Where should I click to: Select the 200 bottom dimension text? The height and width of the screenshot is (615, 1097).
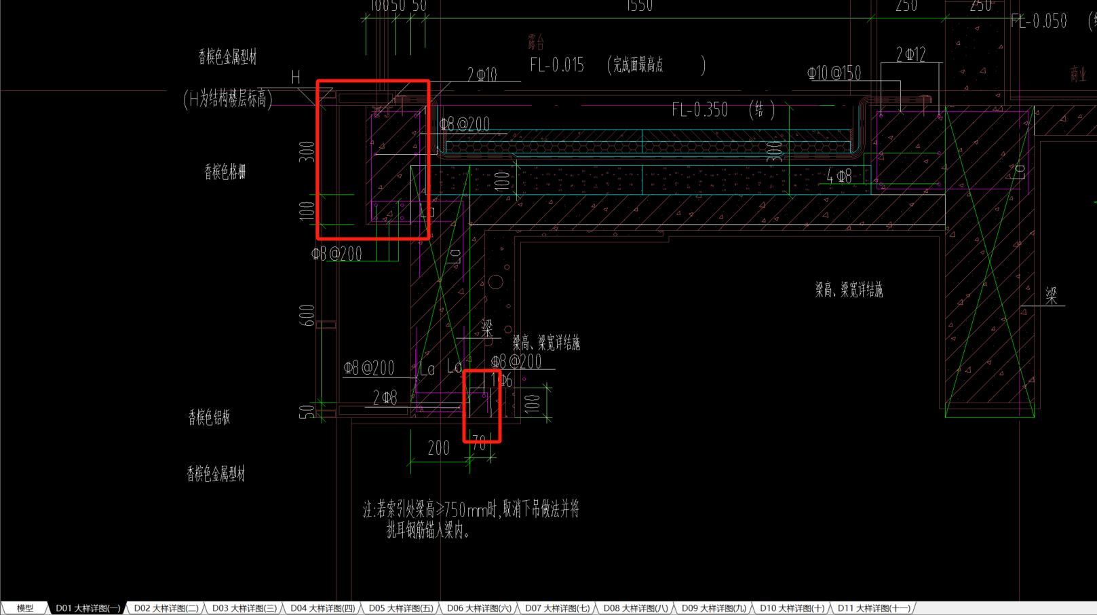438,448
